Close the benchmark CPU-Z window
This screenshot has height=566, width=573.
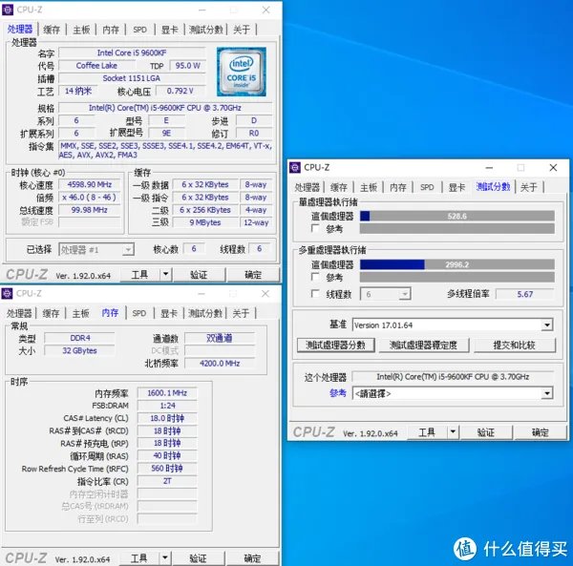pos(553,168)
